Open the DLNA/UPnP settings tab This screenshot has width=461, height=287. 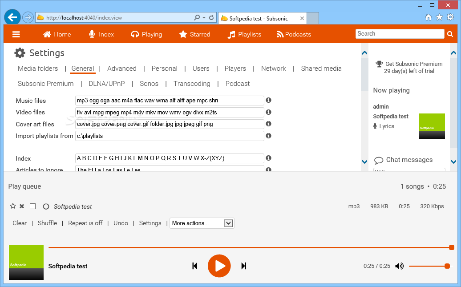[107, 84]
